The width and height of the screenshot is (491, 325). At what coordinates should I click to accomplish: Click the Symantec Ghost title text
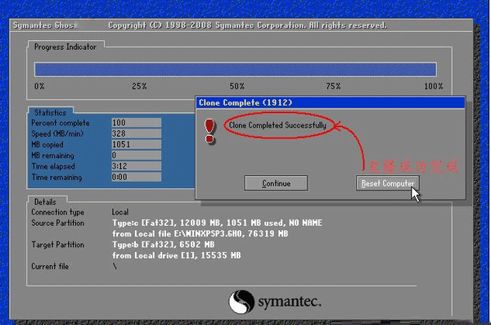[x=44, y=25]
